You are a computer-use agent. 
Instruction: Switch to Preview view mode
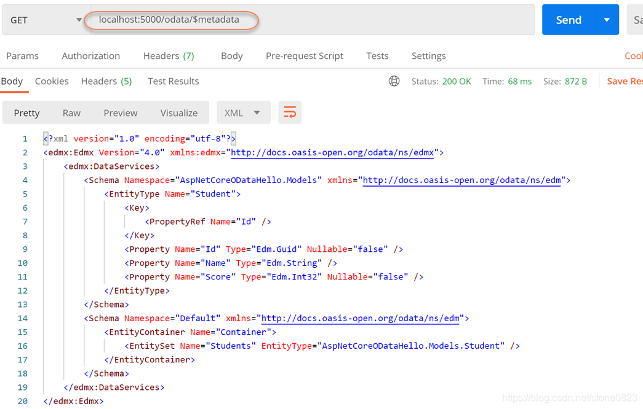(121, 113)
